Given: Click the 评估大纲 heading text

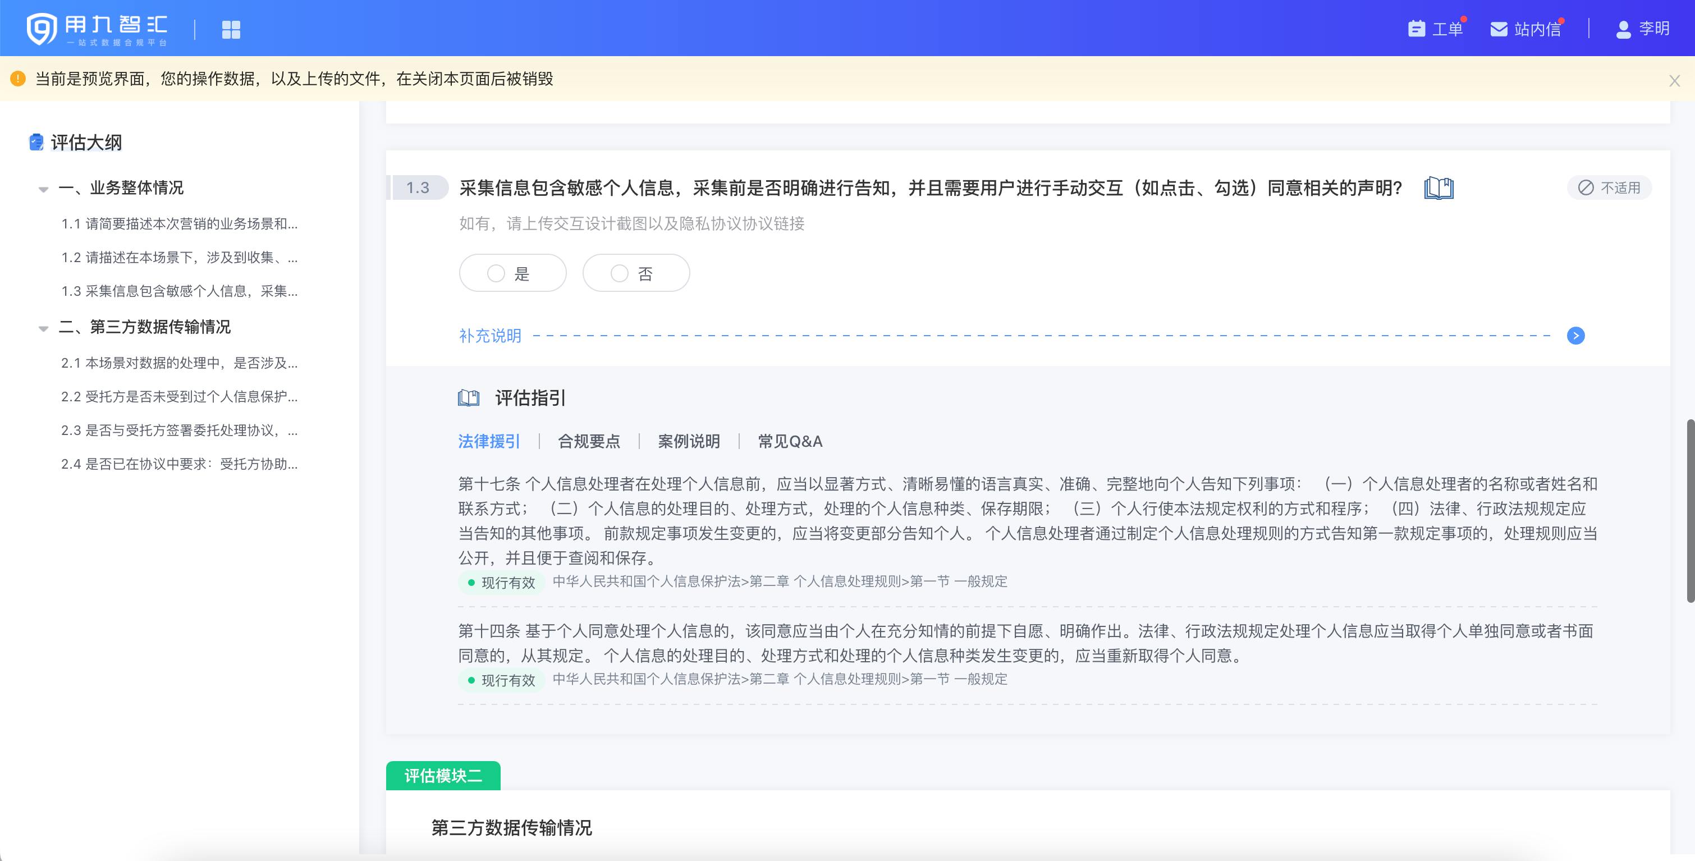Looking at the screenshot, I should pos(86,142).
